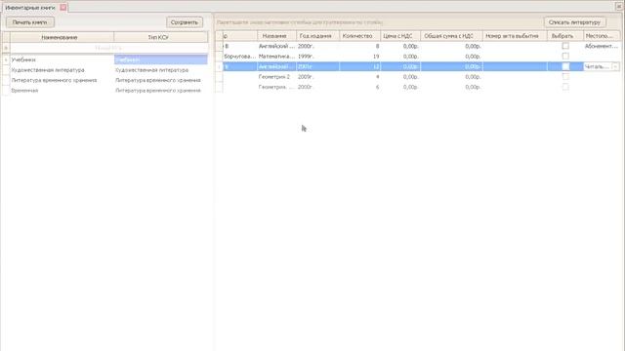
Task: Click the Списать литературу button
Action: click(x=574, y=22)
